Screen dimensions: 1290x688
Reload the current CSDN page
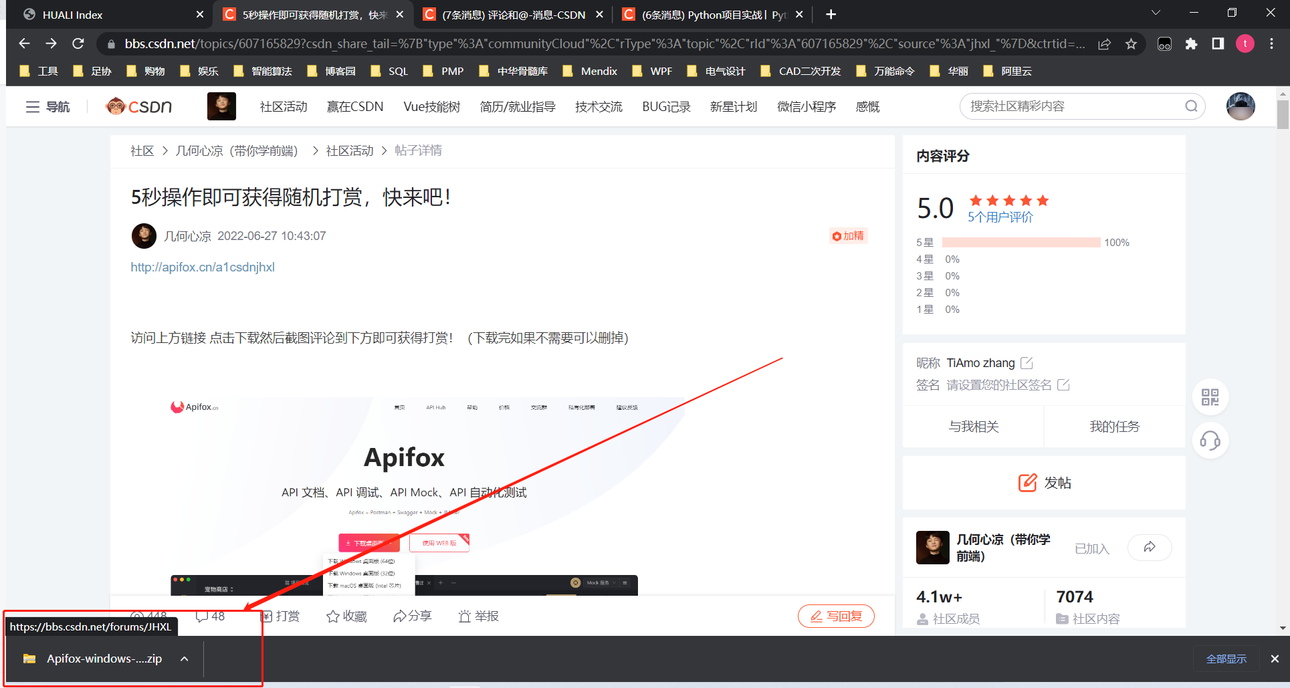(78, 43)
